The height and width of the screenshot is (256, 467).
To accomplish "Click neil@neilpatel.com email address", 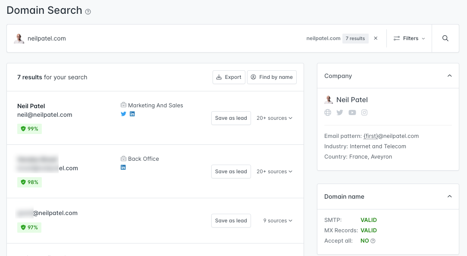I will tap(45, 115).
